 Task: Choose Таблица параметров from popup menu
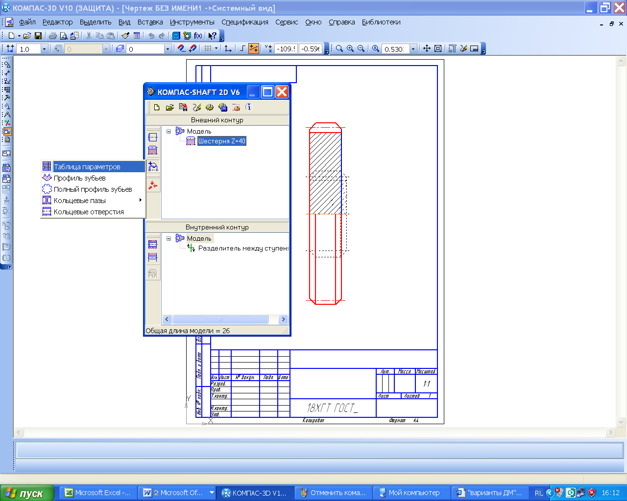click(93, 167)
